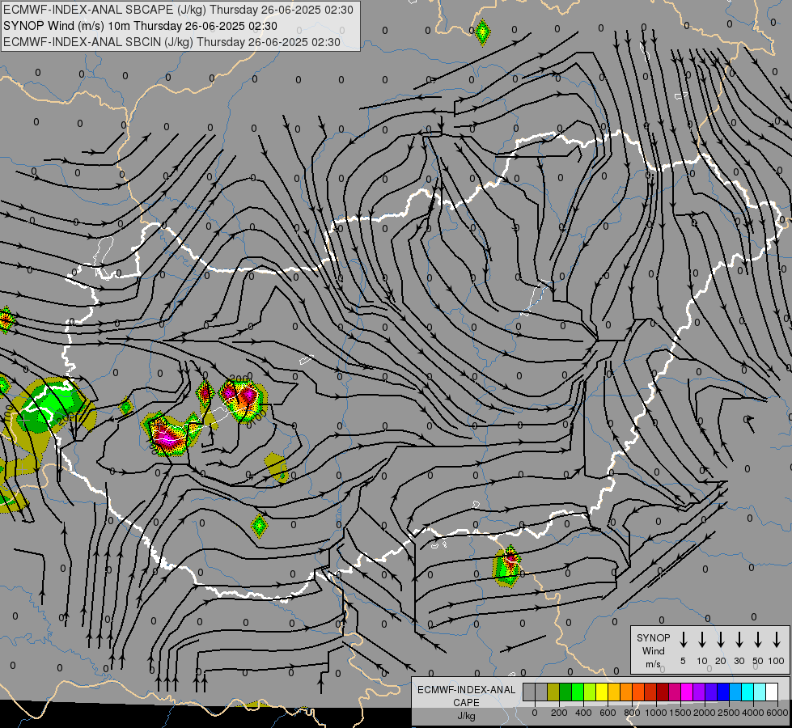This screenshot has height=728, width=792.
Task: Click the 'CAPE' word in colorbar legend
Action: pos(466,703)
